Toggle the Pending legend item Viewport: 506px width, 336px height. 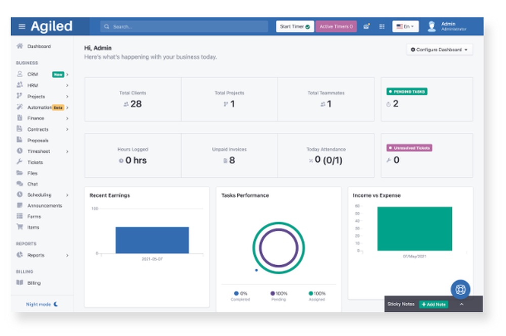(278, 296)
